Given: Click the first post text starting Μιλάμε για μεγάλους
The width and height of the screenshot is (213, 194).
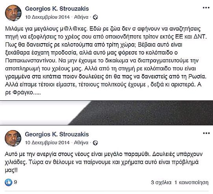Looking at the screenshot, I should coord(106,61).
